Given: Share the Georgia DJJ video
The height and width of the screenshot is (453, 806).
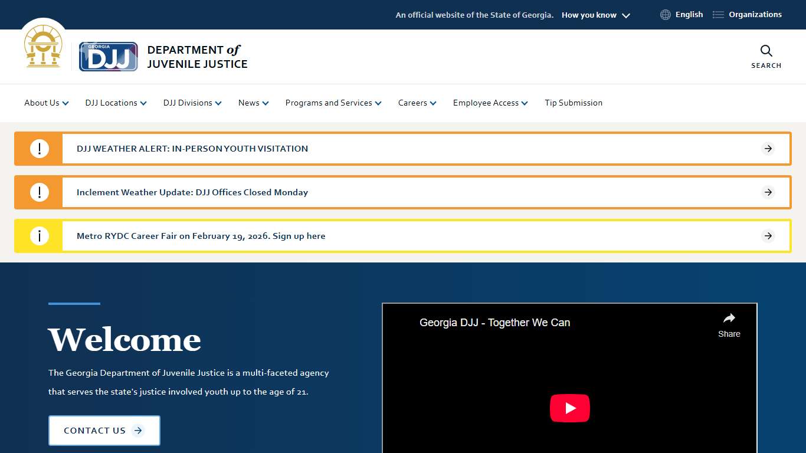Looking at the screenshot, I should [x=729, y=325].
